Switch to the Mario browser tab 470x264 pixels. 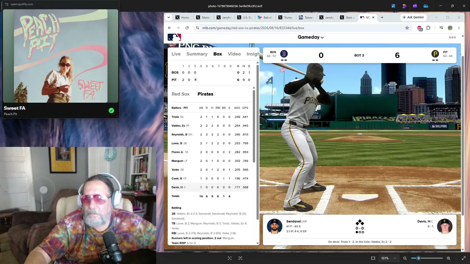pyautogui.click(x=203, y=17)
